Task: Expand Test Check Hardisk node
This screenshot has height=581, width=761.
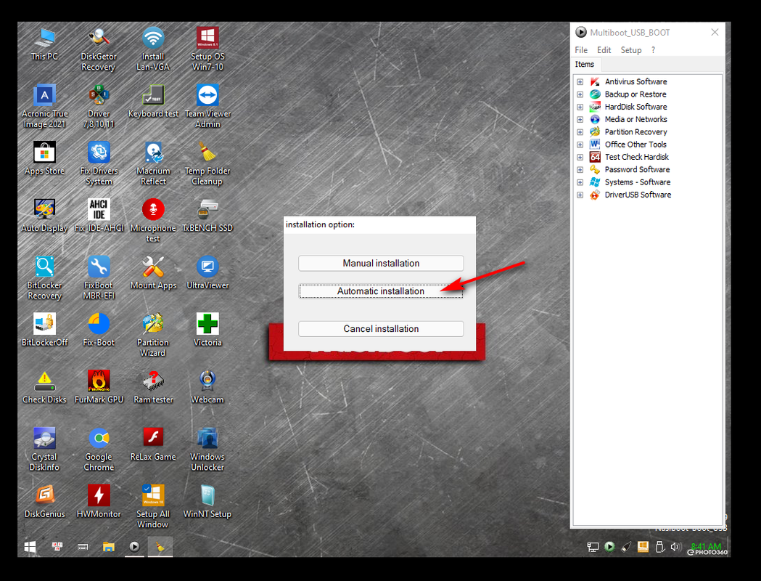Action: (x=580, y=158)
